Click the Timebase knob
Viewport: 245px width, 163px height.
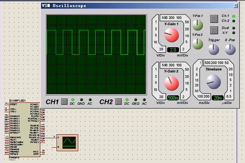coord(213,82)
